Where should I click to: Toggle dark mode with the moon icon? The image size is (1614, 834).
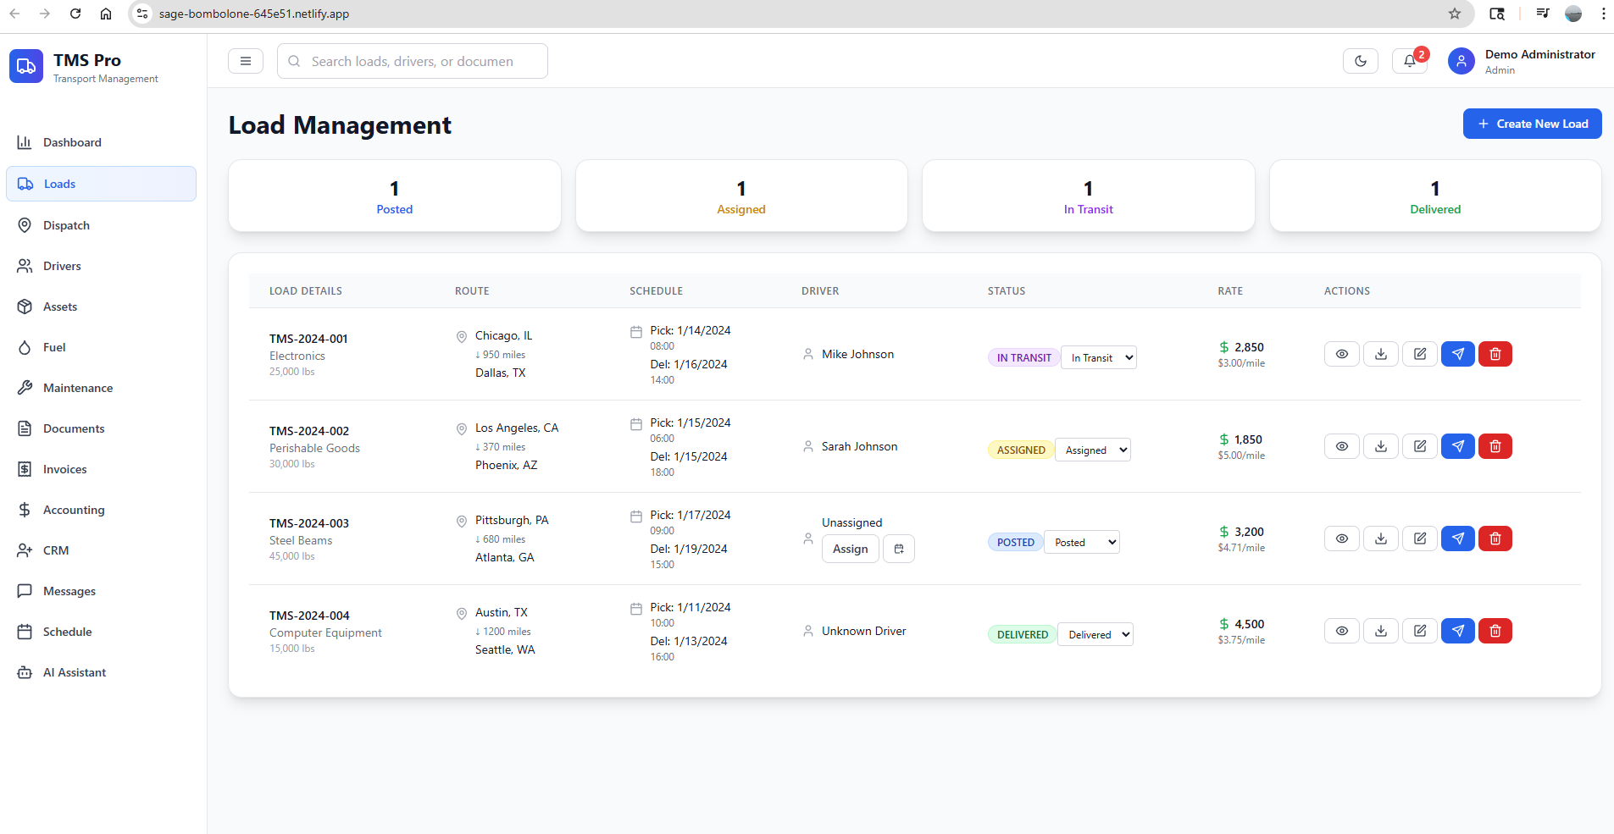(x=1361, y=60)
